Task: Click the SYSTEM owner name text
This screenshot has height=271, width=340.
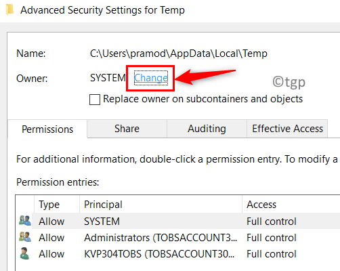Action: [x=108, y=78]
